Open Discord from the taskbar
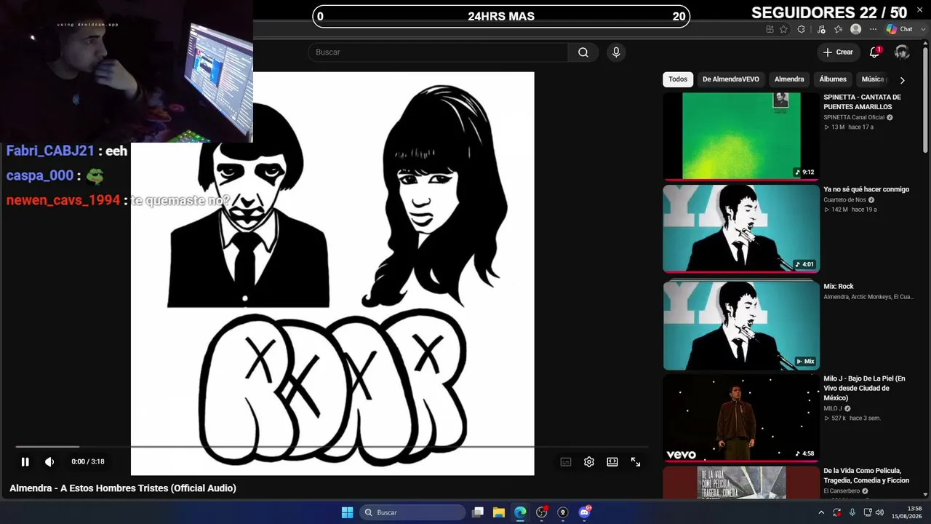 click(584, 512)
